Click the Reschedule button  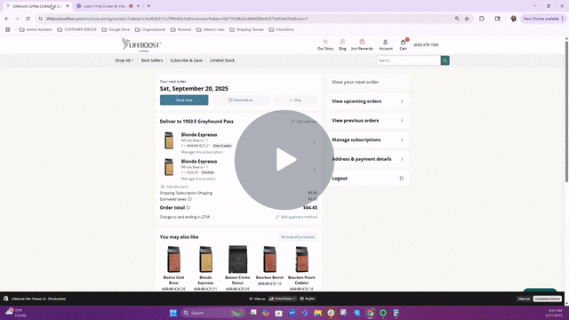241,100
